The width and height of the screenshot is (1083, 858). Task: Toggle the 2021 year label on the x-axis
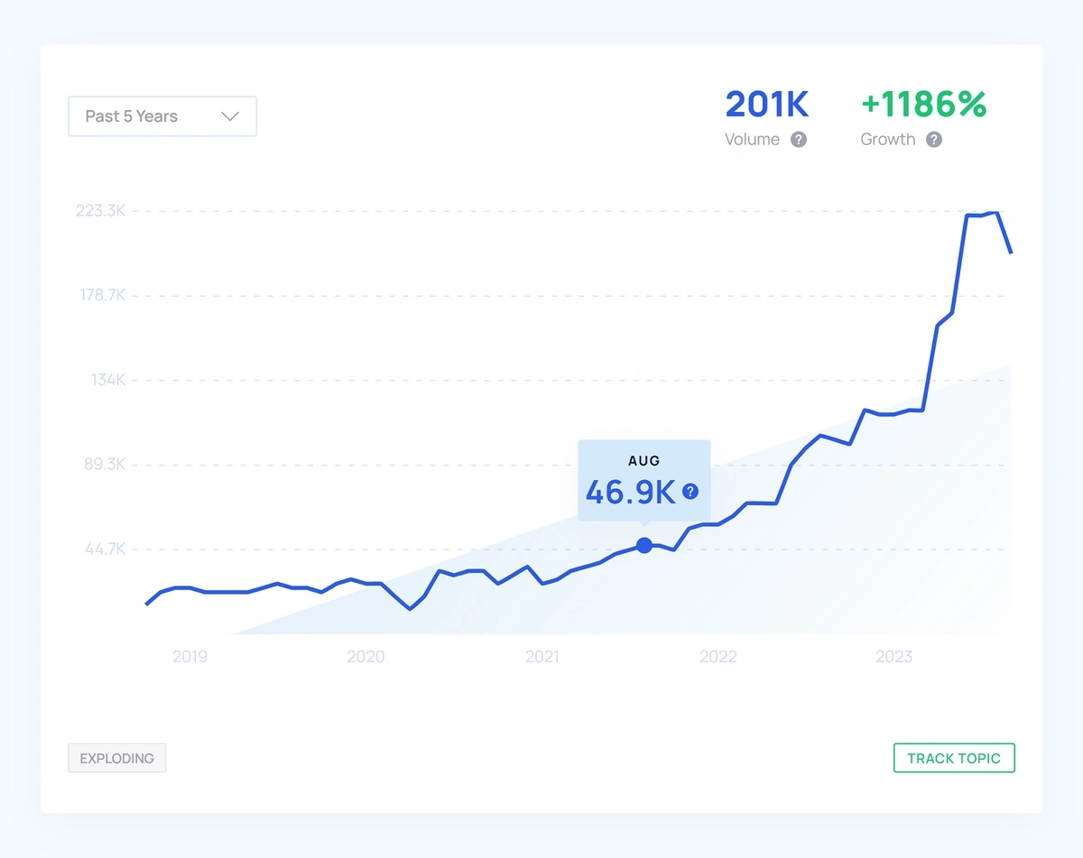click(x=542, y=657)
